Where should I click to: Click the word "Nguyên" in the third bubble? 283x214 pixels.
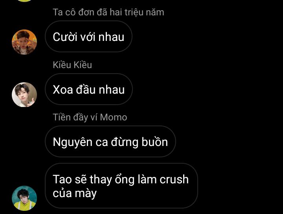tap(73, 142)
